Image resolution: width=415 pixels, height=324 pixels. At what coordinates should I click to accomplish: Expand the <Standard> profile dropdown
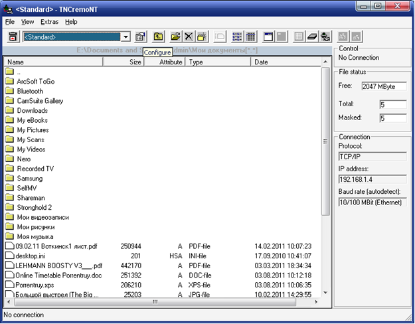coord(125,37)
